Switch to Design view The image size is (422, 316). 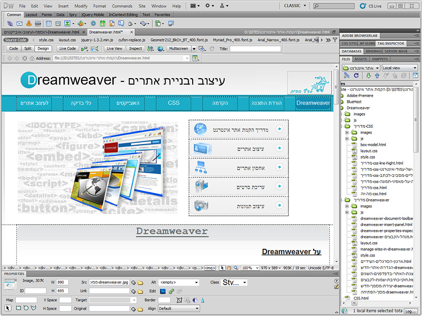tap(43, 49)
